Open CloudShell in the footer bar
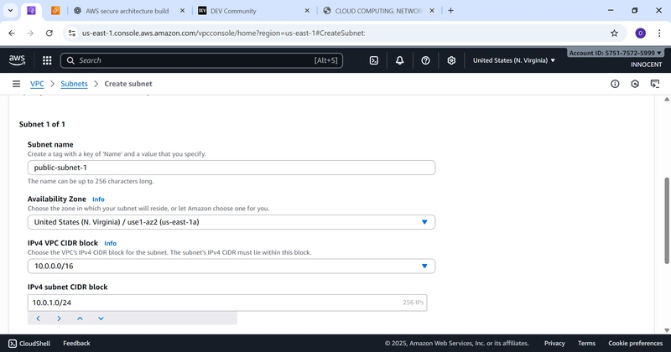The width and height of the screenshot is (671, 352). pos(29,343)
